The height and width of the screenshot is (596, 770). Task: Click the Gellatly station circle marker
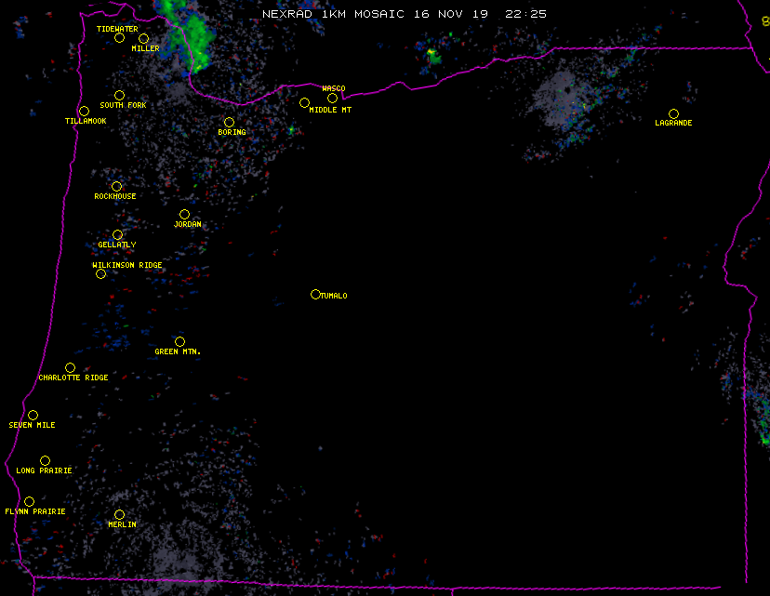117,235
